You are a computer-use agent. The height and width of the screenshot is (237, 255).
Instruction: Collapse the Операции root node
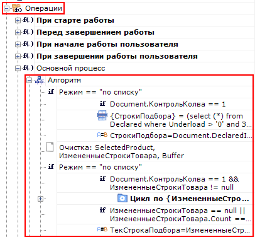point(7,9)
